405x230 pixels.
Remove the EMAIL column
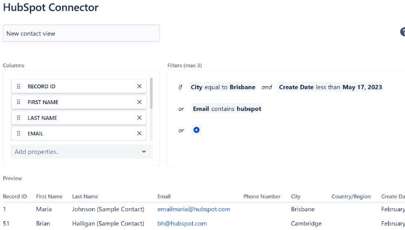(139, 133)
